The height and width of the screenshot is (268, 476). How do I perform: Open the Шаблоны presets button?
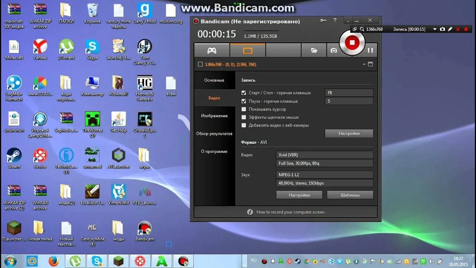350,195
